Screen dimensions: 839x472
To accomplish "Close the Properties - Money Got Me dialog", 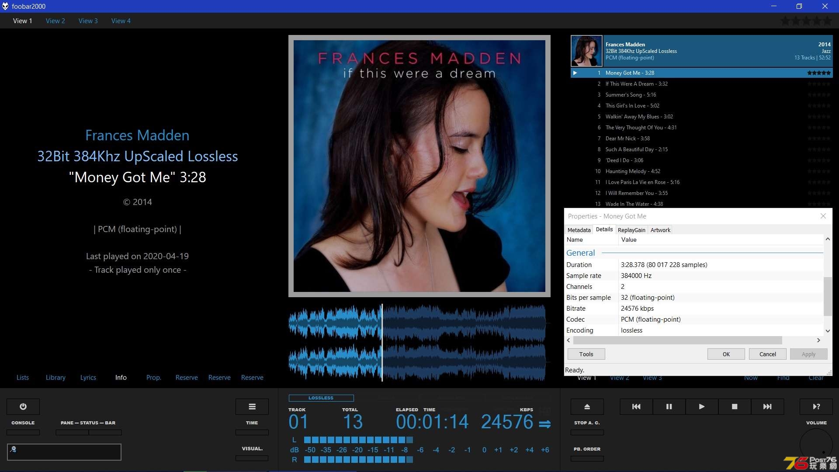I will tap(823, 216).
